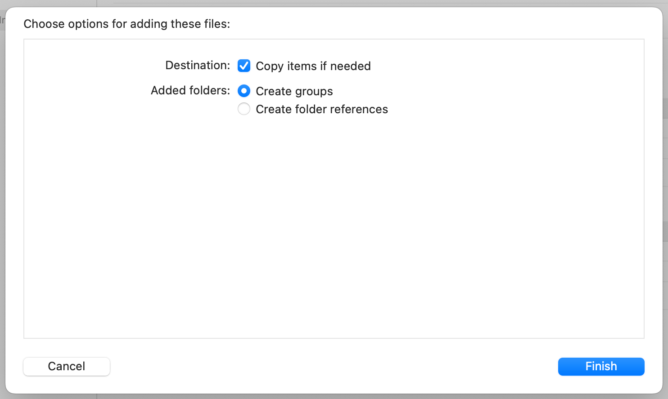Uncheck the Copy items if needed checkbox
The height and width of the screenshot is (399, 668).
(x=244, y=66)
